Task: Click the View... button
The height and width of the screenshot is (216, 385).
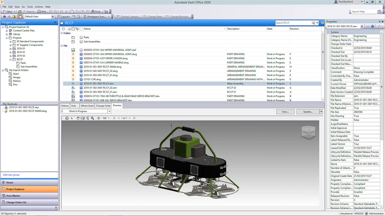Action: pyautogui.click(x=285, y=112)
